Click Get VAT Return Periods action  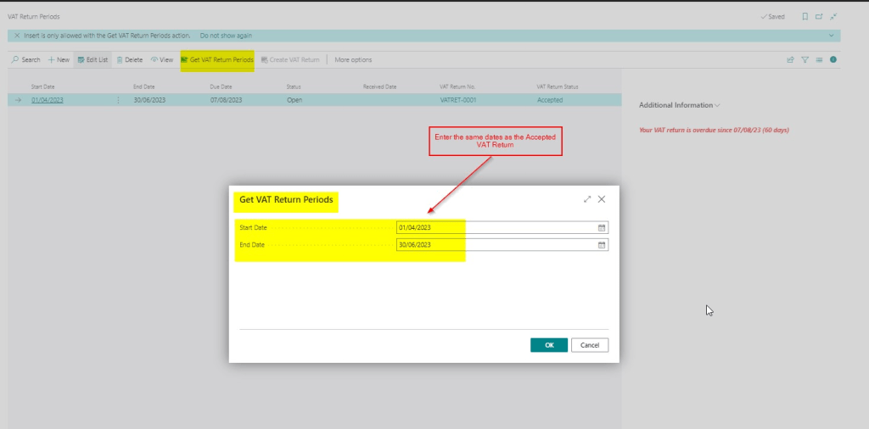pyautogui.click(x=217, y=59)
